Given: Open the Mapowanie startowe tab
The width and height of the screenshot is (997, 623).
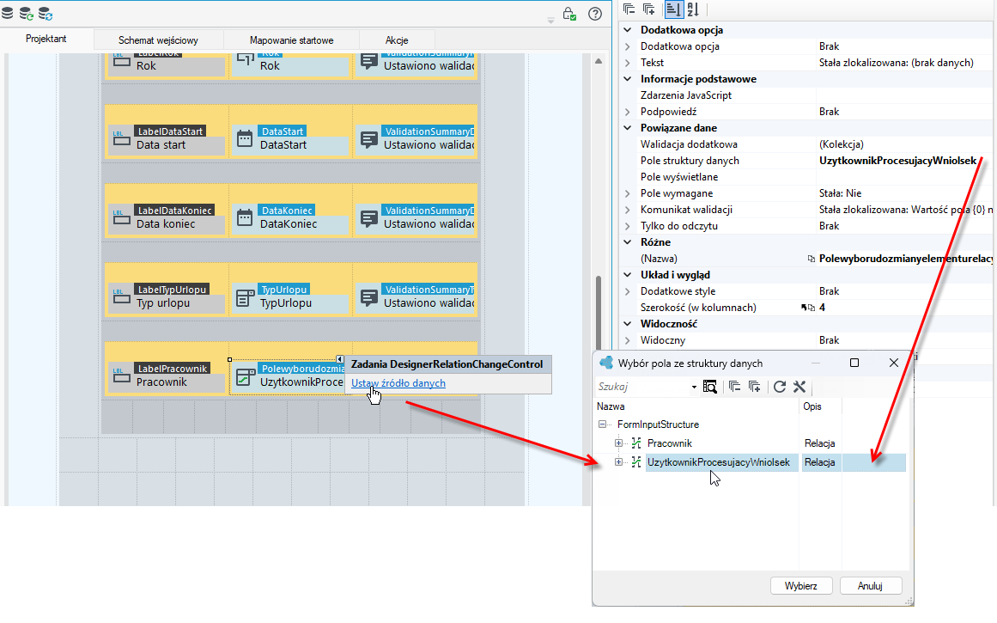Looking at the screenshot, I should coord(291,40).
